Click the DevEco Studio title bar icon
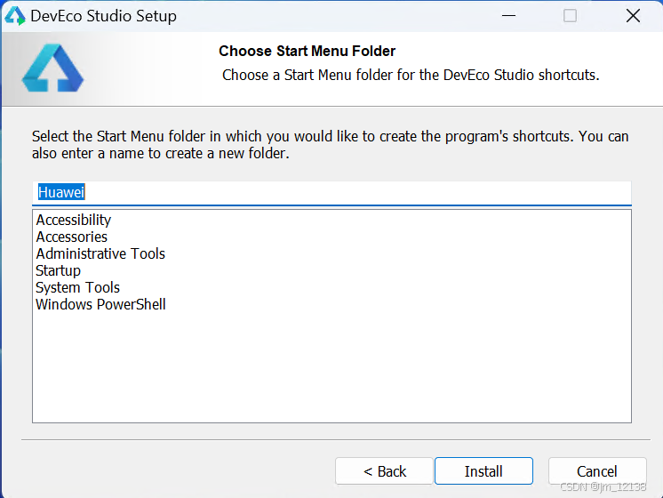 click(15, 16)
